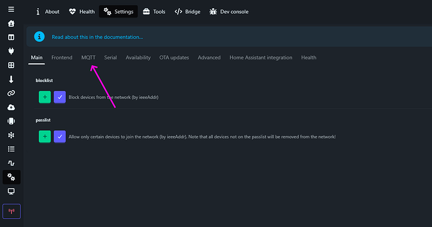Switch to the Advanced tab
The height and width of the screenshot is (227, 432).
click(209, 58)
